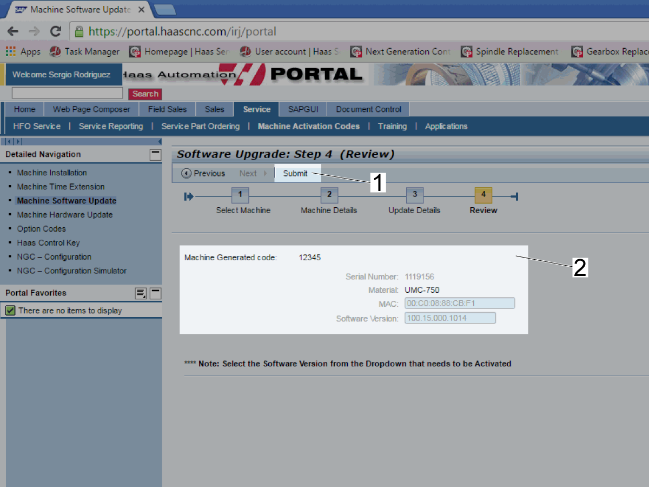
Task: Go to Training submenu
Action: (x=392, y=126)
